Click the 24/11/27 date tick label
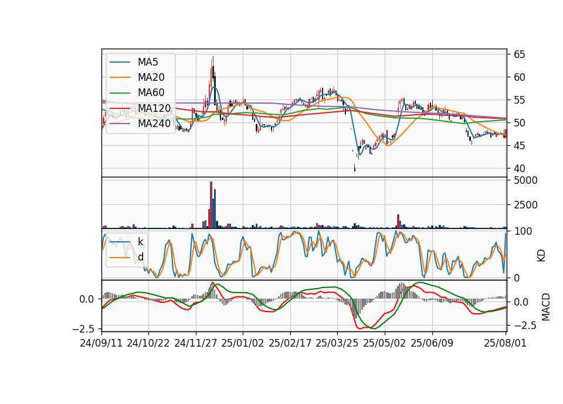The image size is (563, 404). [x=196, y=343]
